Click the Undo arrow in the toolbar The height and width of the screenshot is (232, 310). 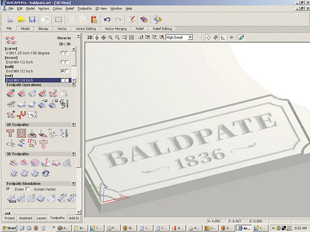tap(107, 20)
